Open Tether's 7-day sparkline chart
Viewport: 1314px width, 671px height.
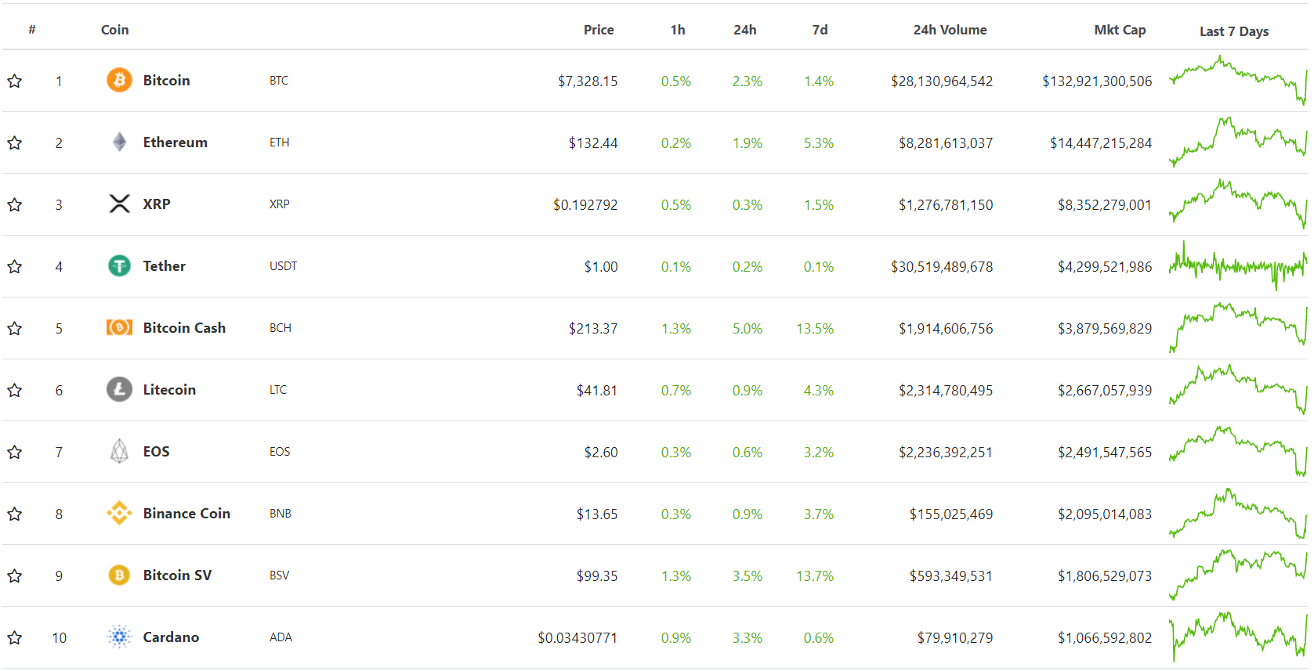[1238, 265]
